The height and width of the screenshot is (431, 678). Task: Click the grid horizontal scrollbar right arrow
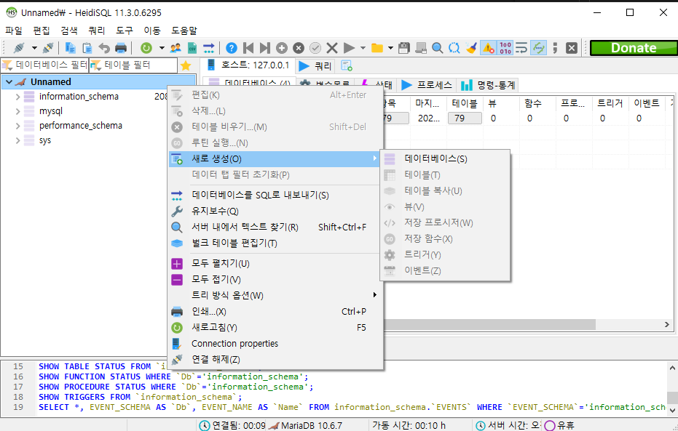click(667, 324)
